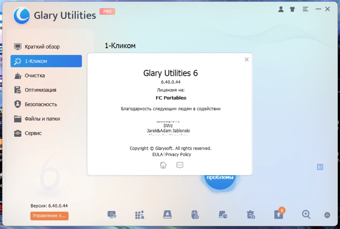The image size is (340, 229).
Task: Open the mouse settings icon in bottom toolbar
Action: pyautogui.click(x=195, y=215)
